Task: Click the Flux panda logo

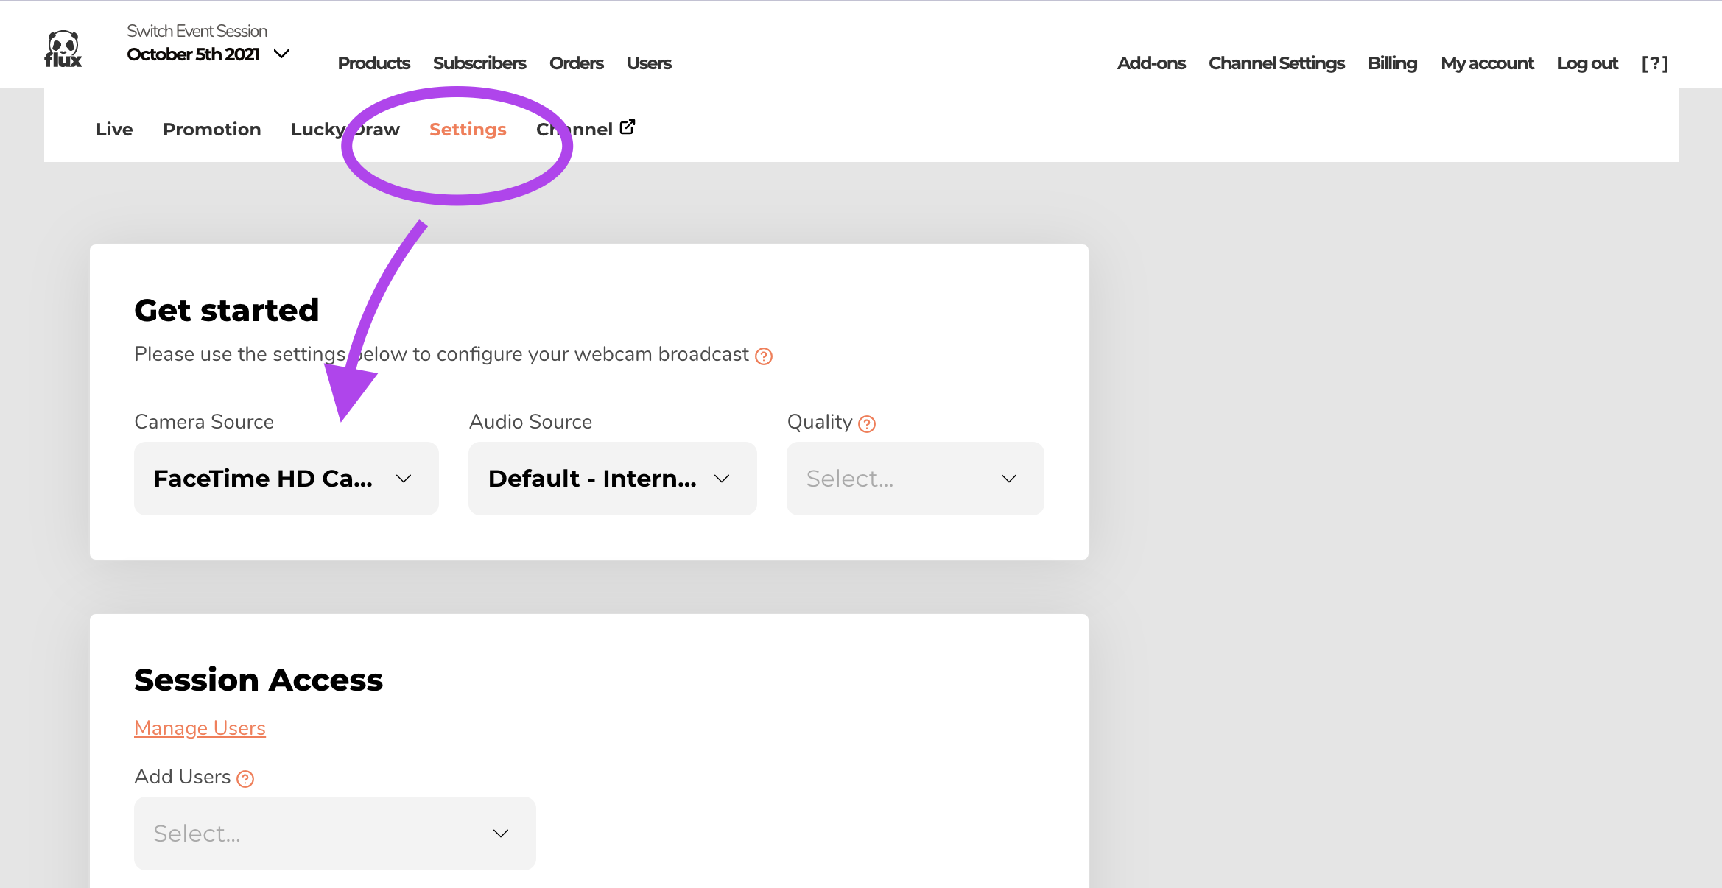Action: click(63, 50)
